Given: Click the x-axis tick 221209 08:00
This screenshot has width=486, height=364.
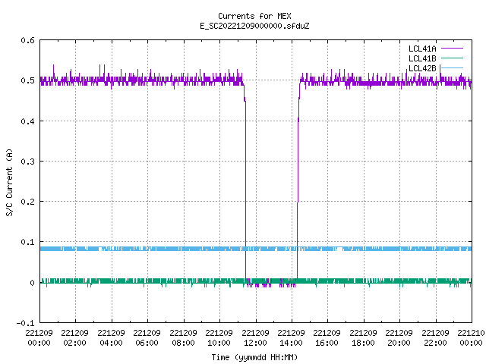Looking at the screenshot, I should coord(183,337).
